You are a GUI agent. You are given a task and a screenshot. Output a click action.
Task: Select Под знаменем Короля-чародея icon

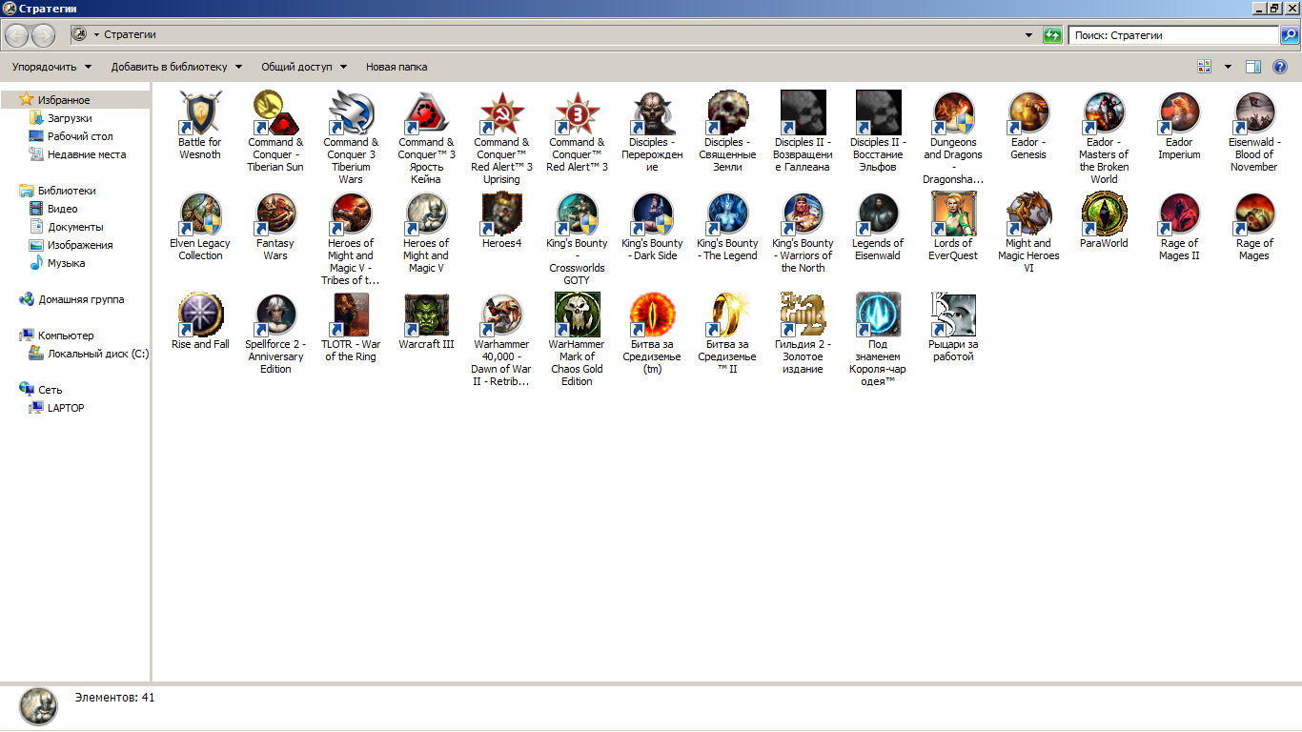coord(878,315)
